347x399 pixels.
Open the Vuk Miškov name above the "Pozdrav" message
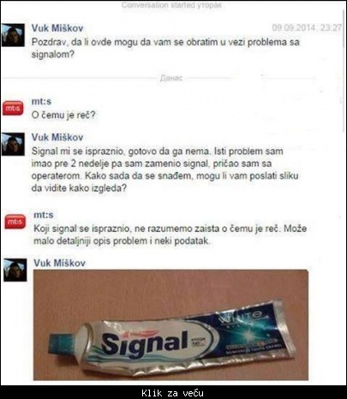[57, 28]
